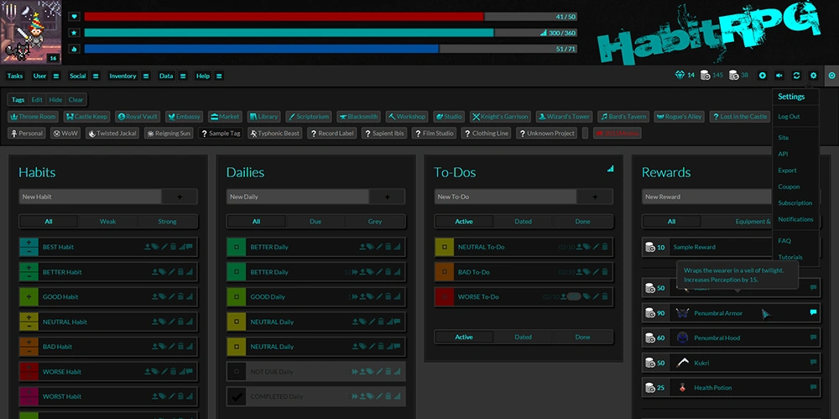Click the edit pencil on BAD To-Do
The width and height of the screenshot is (839, 419).
coord(596,272)
